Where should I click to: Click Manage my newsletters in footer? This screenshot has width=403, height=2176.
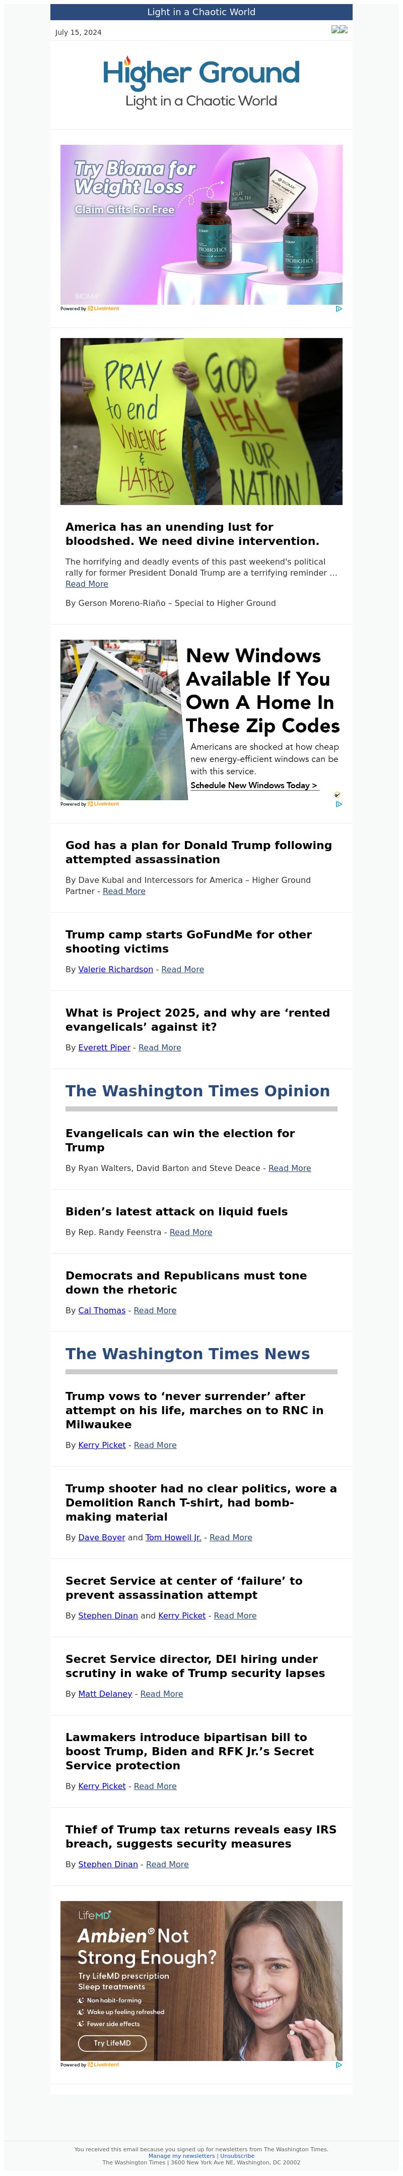[181, 2155]
